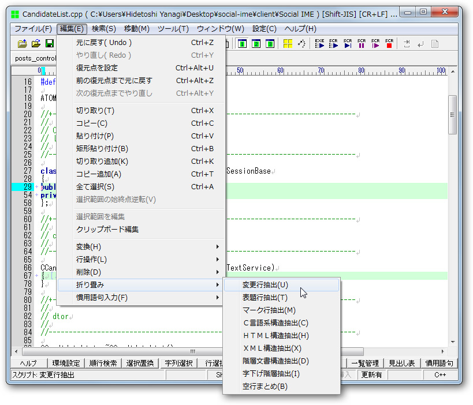
Task: Switch to window 2 toolbar icon
Action: coord(256,44)
